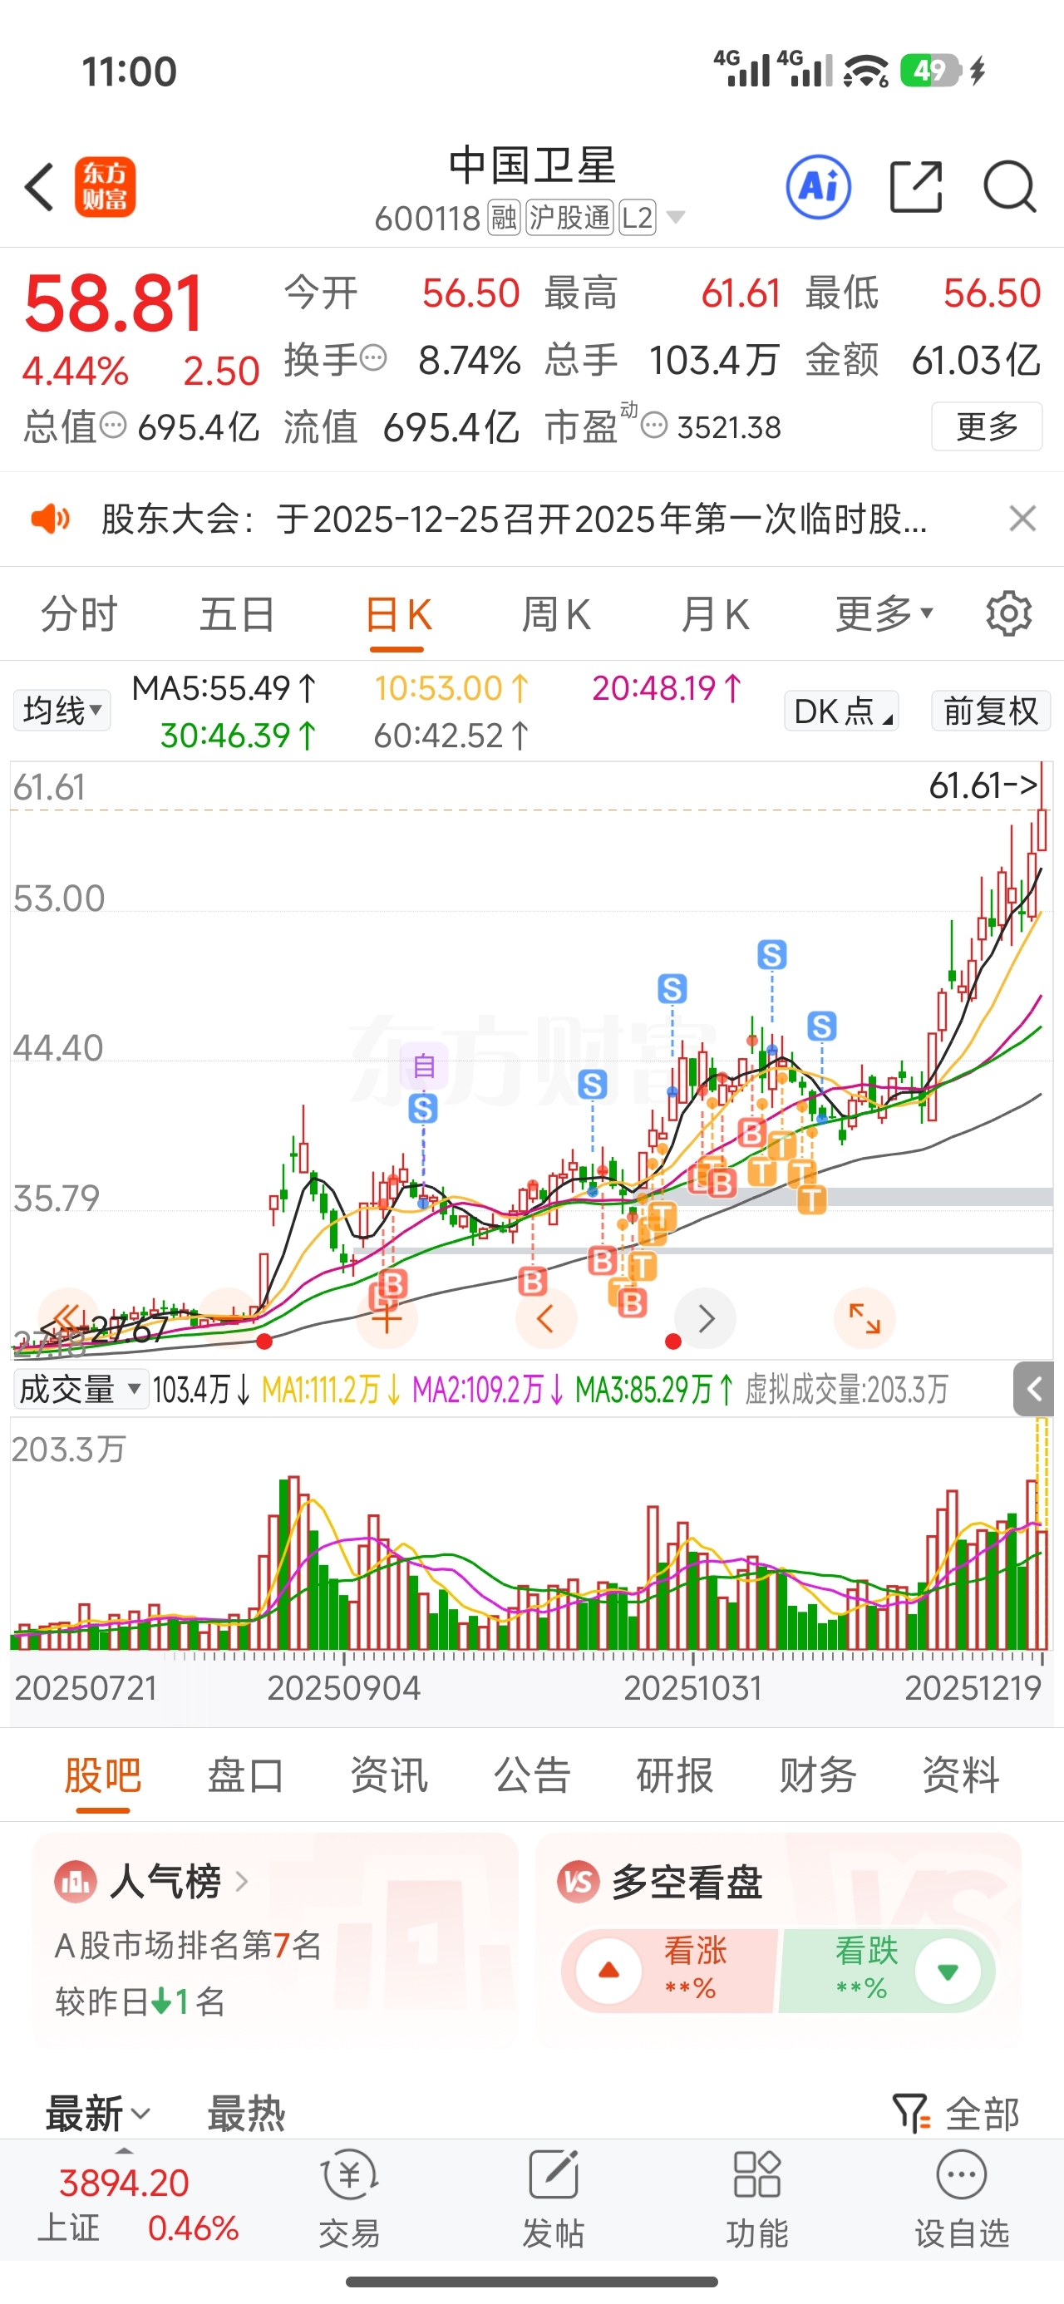Viewport: 1064px width, 2304px height.
Task: Open the 公告 section tab
Action: (x=533, y=1775)
